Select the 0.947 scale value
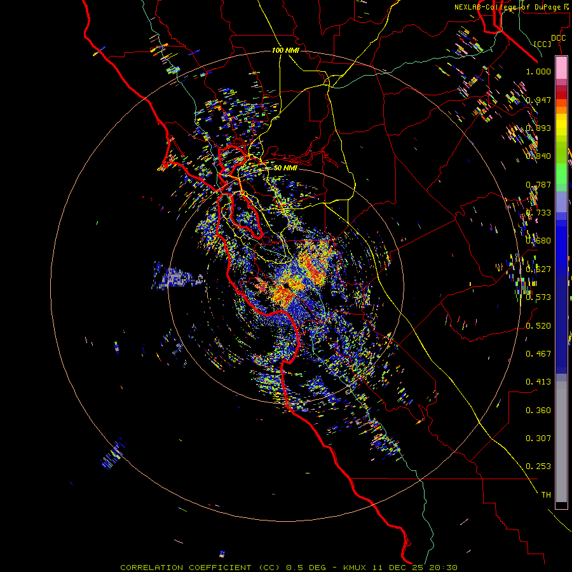Viewport: 572px width, 572px height. (x=538, y=100)
